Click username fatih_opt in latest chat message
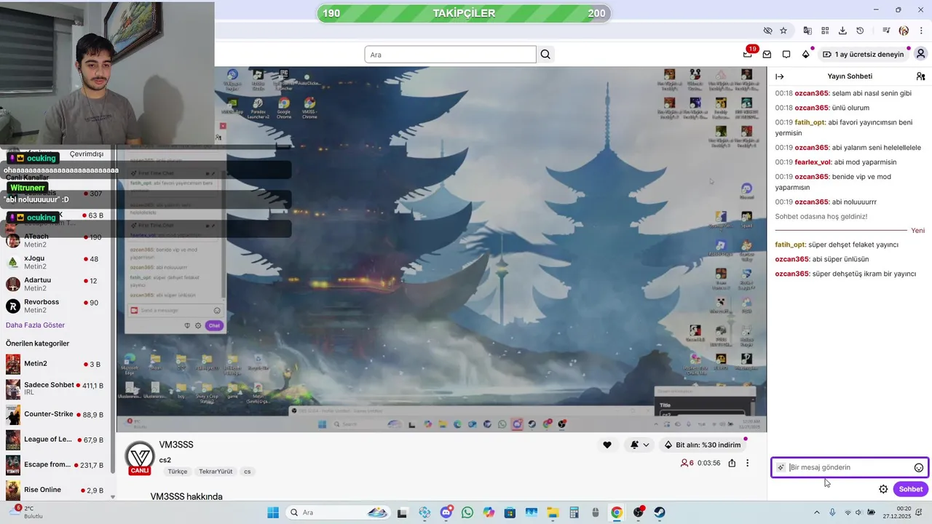The image size is (932, 524). click(x=790, y=245)
